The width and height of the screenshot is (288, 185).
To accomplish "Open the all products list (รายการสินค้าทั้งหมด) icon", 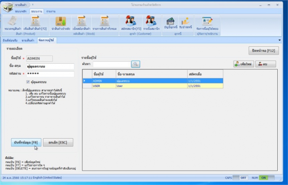I will pyautogui.click(x=104, y=23).
